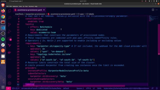Viewport: 160px width, 90px height.
Task: Open the Files app in the dock
Action: (3, 56)
